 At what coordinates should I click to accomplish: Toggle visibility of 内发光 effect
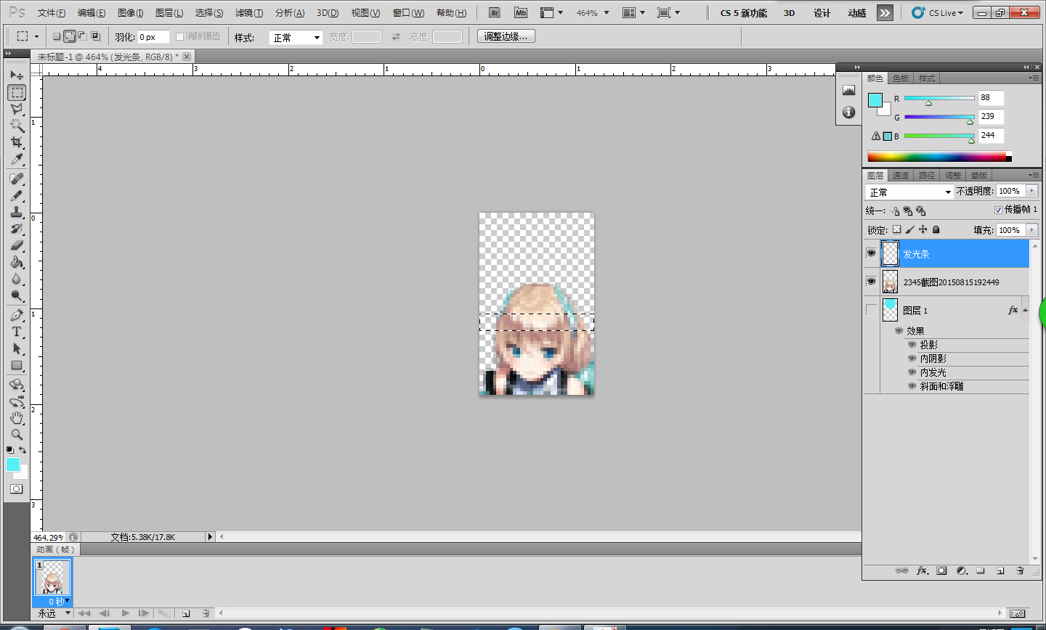[912, 372]
